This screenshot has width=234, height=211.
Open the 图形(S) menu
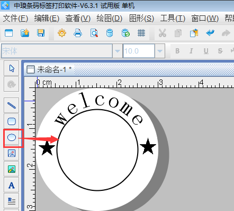click(x=141, y=19)
